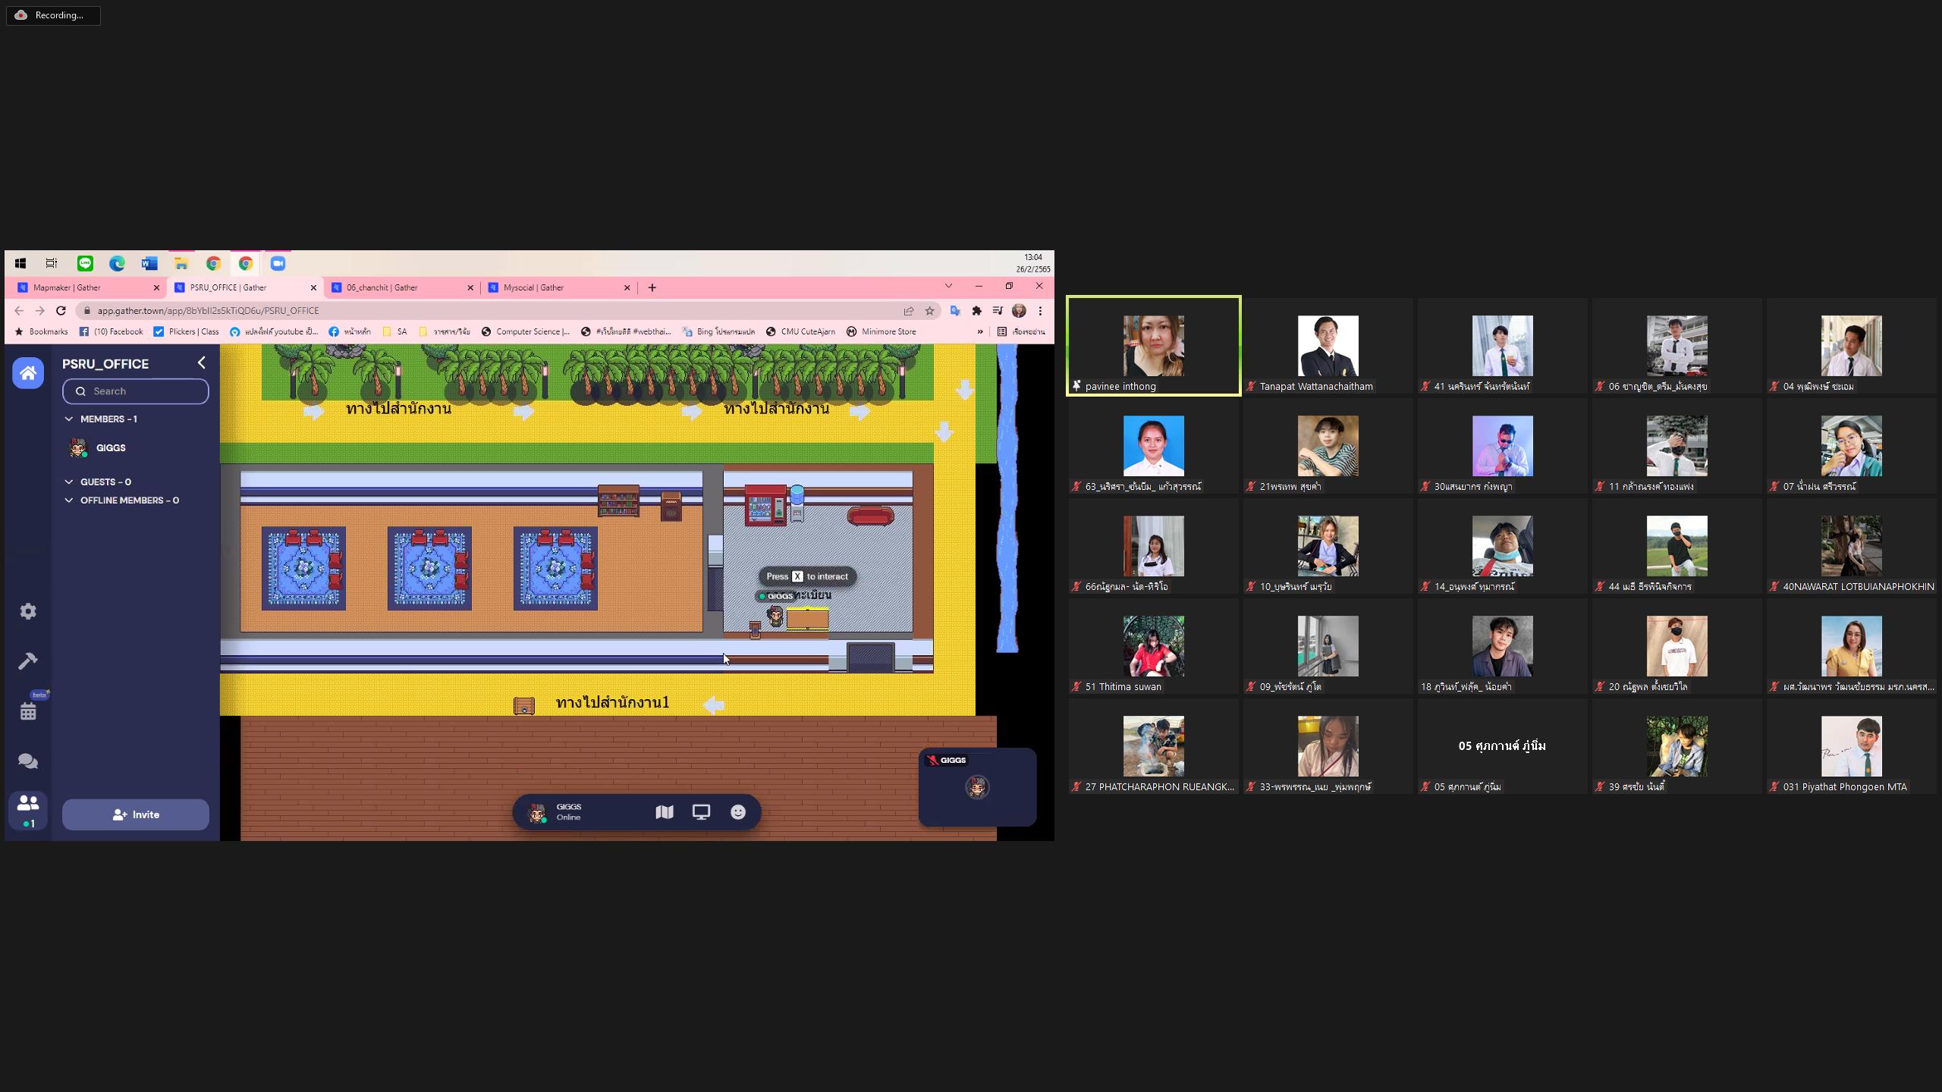1942x1092 pixels.
Task: Select 031 Piyathat Phongoen MTA tile
Action: coord(1852,746)
